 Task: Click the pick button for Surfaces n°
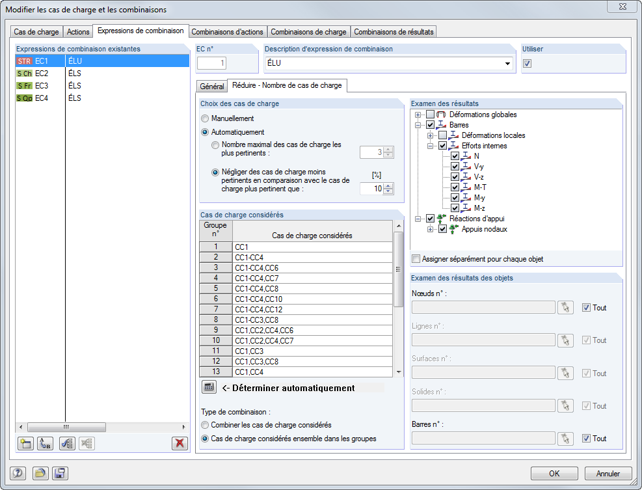click(565, 373)
